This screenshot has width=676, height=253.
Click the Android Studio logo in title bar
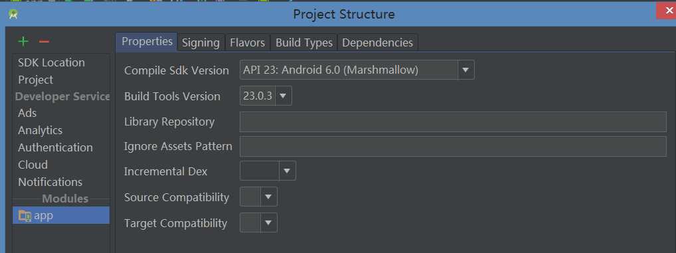pyautogui.click(x=13, y=14)
